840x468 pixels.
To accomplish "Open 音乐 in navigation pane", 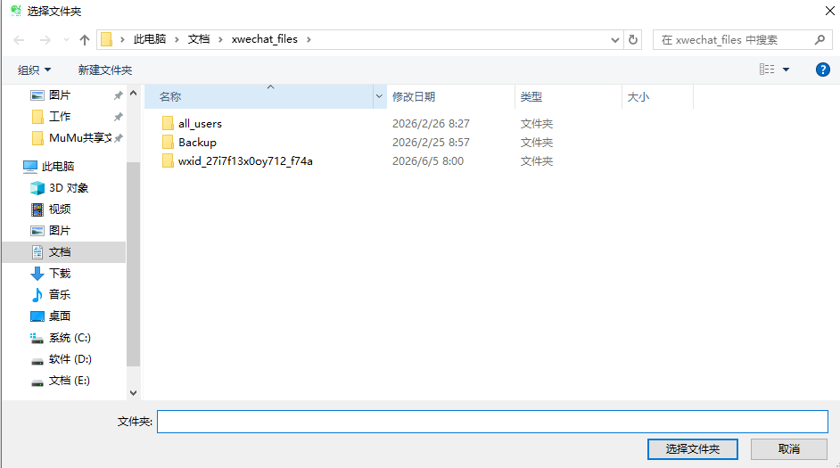I will click(60, 294).
